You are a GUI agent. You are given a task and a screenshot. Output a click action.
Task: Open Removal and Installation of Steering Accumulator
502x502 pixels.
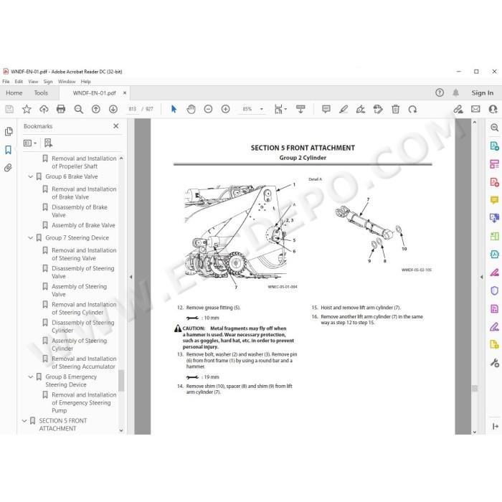click(x=84, y=363)
